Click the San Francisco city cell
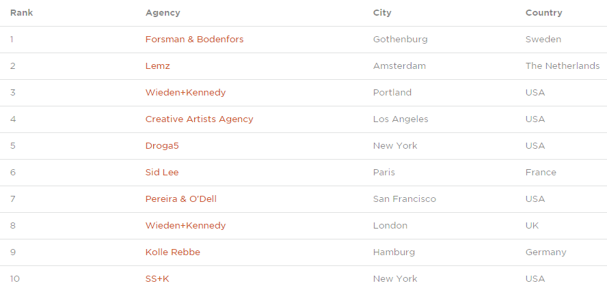 tap(404, 199)
